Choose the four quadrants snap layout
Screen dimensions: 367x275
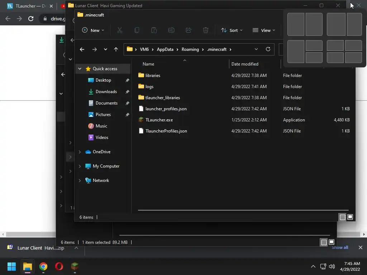pos(344,52)
